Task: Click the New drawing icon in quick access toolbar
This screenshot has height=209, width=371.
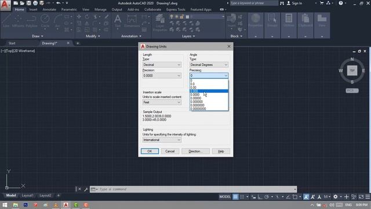Action: (x=16, y=3)
